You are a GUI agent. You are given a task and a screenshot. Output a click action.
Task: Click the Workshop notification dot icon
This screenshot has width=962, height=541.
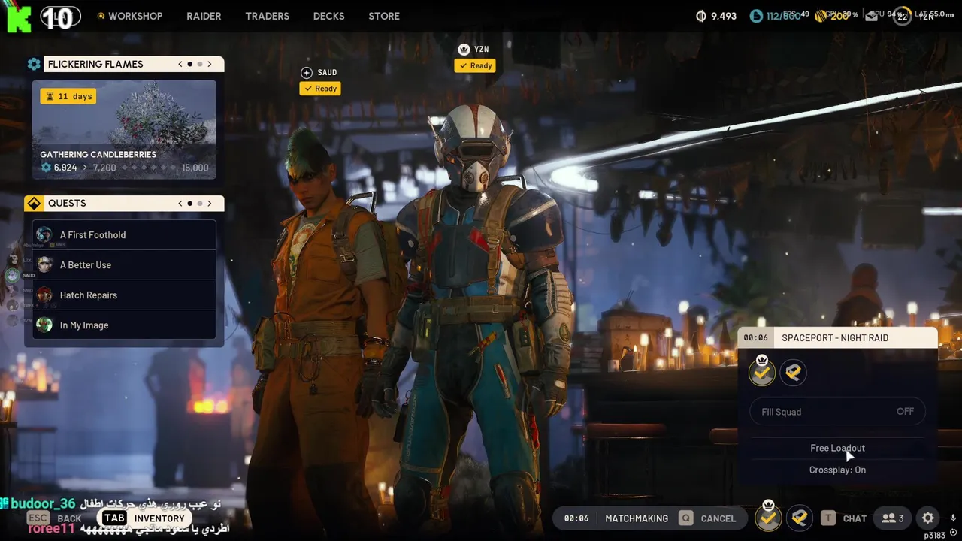coord(101,16)
